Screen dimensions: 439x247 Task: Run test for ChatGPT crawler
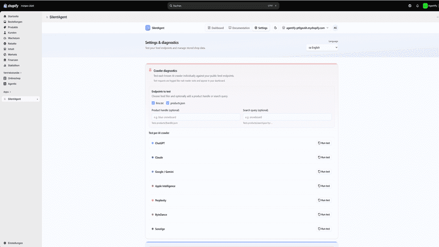pyautogui.click(x=324, y=143)
